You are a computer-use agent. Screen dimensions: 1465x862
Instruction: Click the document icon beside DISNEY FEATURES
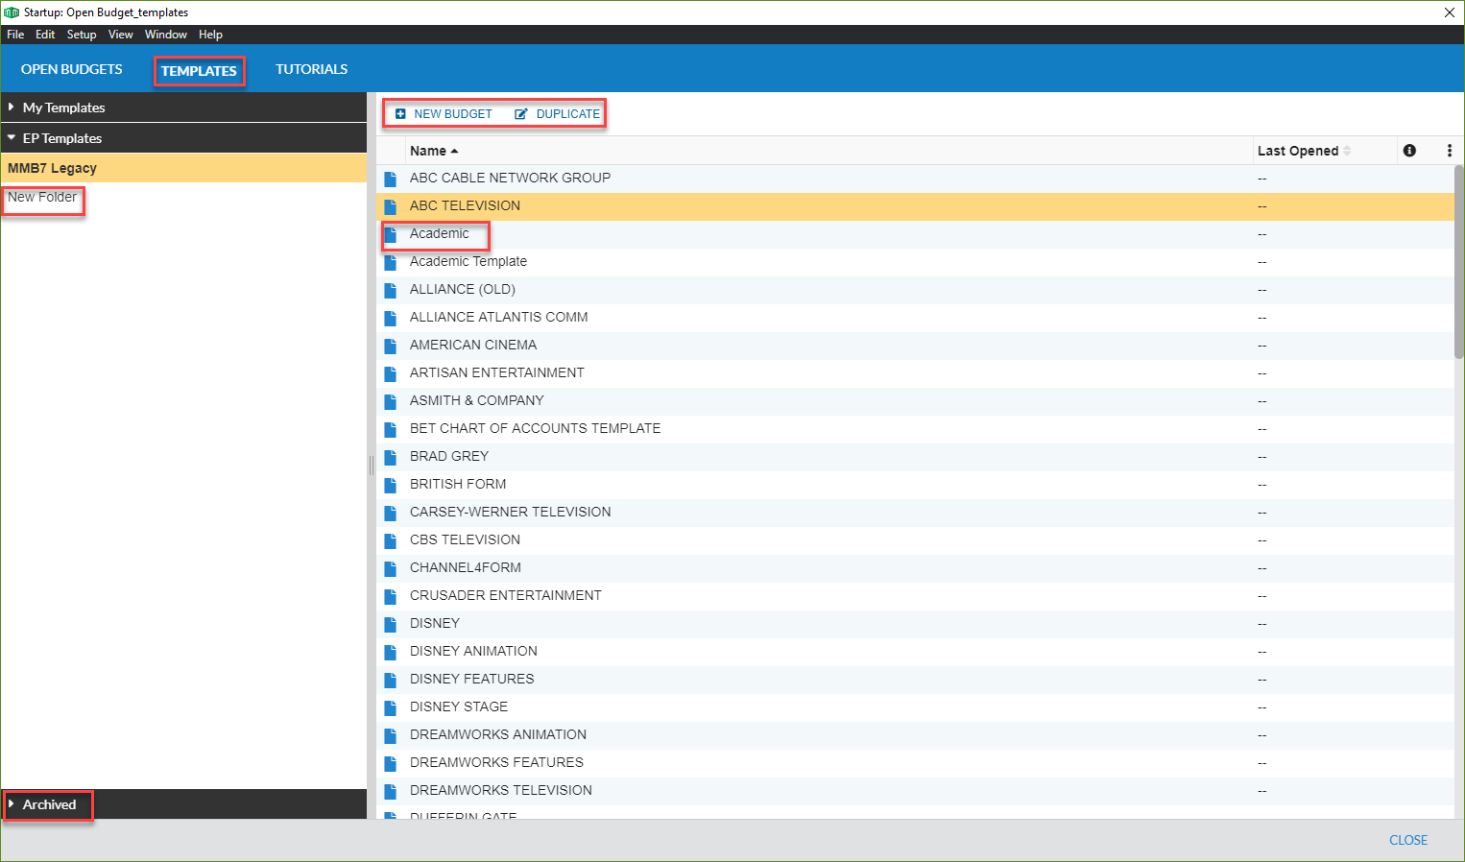391,680
